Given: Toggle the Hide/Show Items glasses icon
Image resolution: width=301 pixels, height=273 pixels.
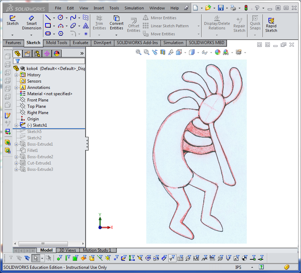Looking at the screenshot, I should pyautogui.click(x=205, y=52).
